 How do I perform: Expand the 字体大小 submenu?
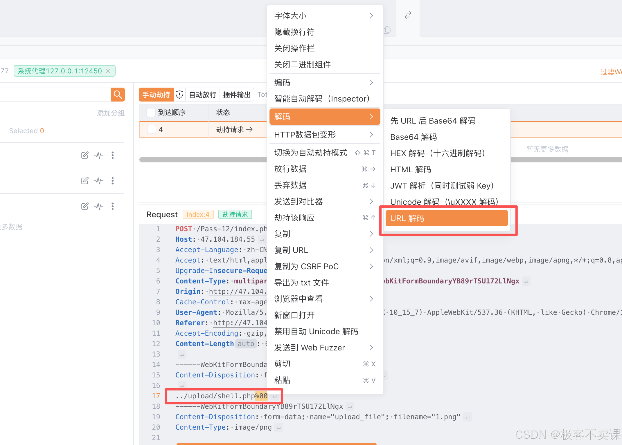click(325, 16)
